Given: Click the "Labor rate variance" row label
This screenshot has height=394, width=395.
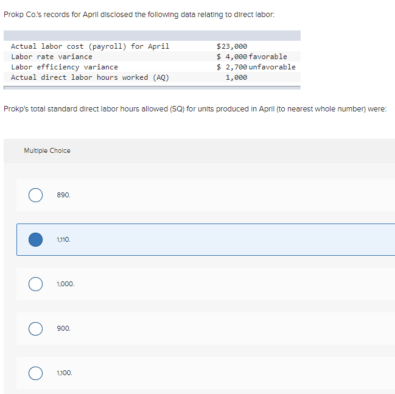Looking at the screenshot, I should point(52,57).
